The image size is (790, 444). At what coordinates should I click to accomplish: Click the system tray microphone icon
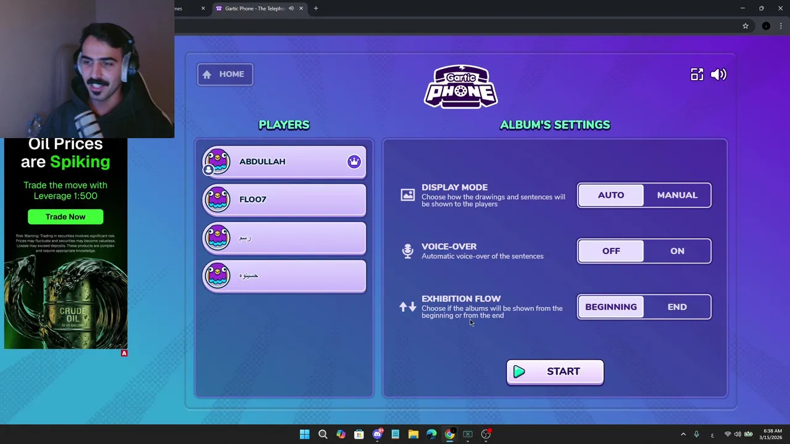[697, 435]
